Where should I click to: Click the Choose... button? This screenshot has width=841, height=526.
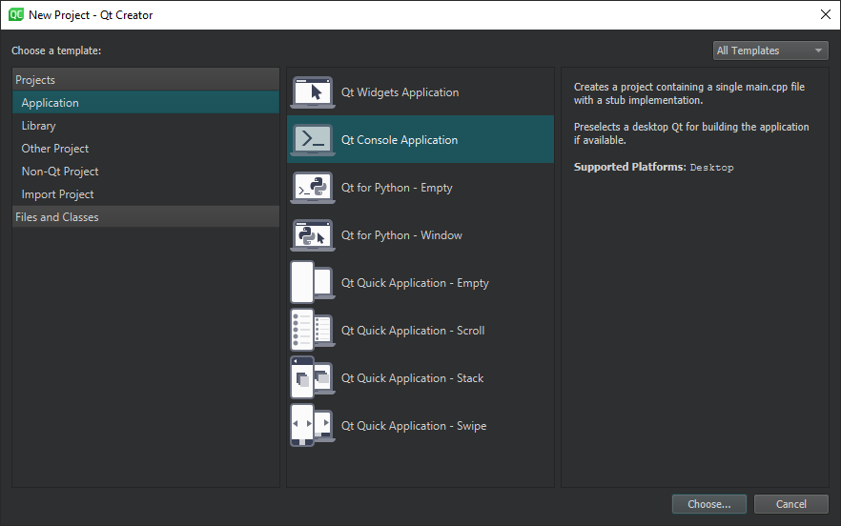(x=709, y=504)
